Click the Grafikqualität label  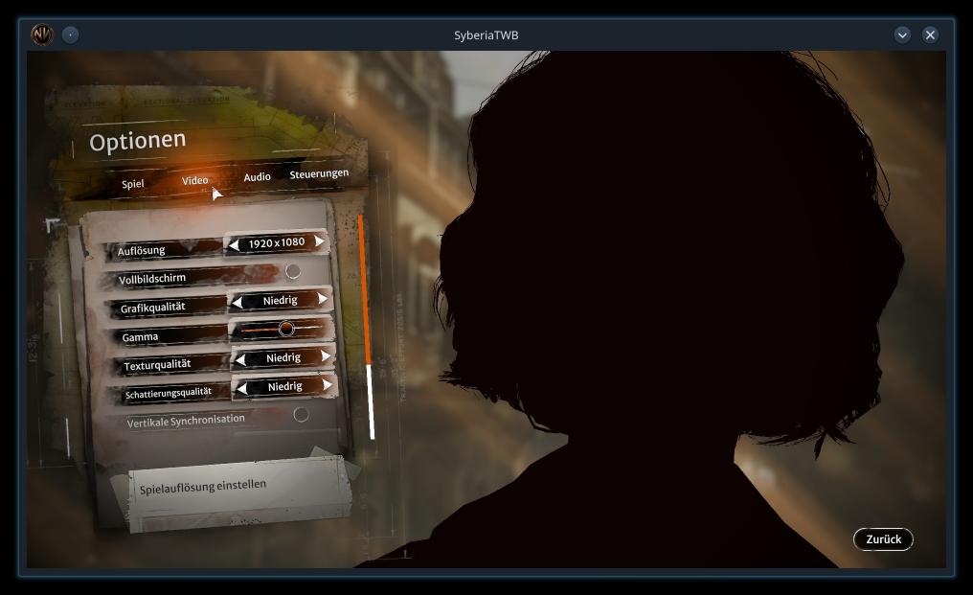tap(152, 308)
